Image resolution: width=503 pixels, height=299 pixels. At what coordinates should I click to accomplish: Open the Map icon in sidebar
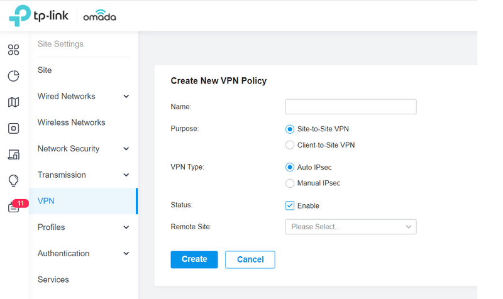tap(13, 102)
